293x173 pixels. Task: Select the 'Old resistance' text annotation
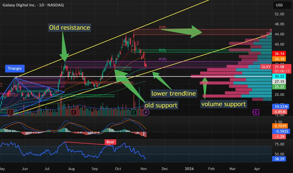[69, 27]
